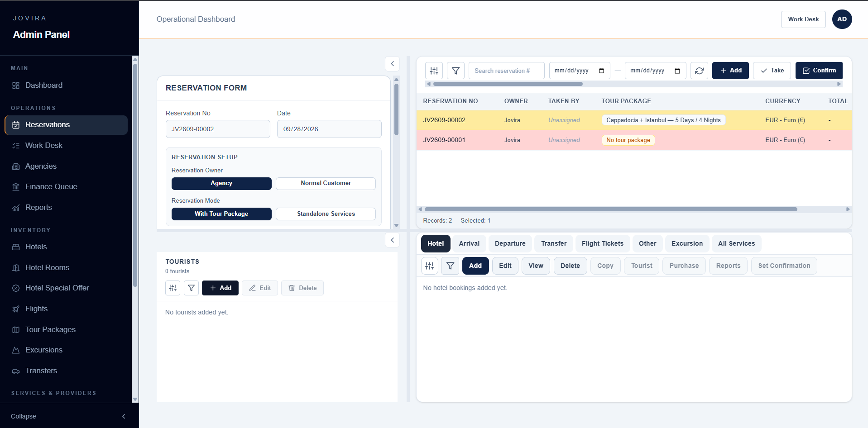Add a hotel booking
The height and width of the screenshot is (428, 868).
click(x=475, y=266)
